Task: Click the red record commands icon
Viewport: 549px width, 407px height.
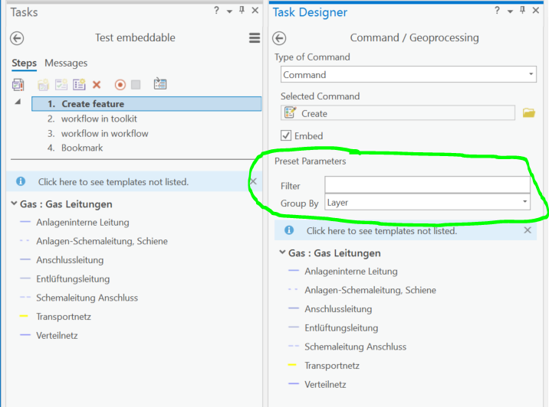Action: pos(120,85)
